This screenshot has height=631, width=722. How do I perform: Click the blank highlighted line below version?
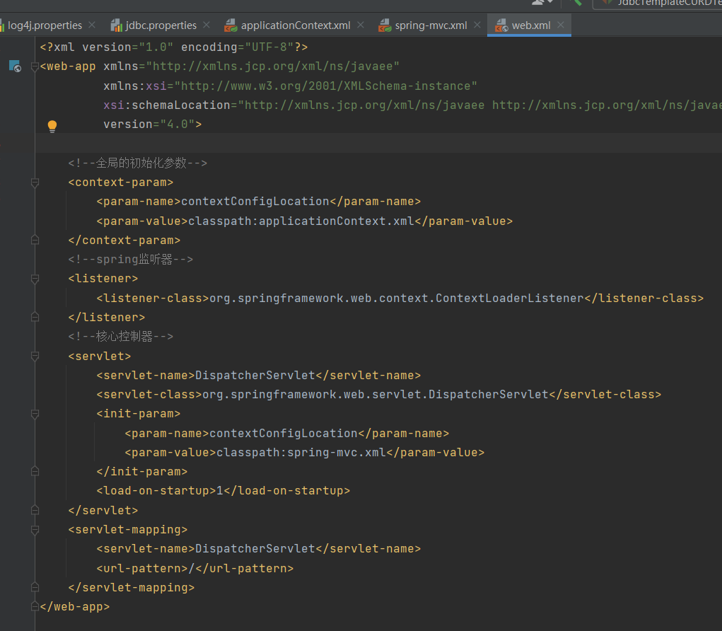pos(378,143)
